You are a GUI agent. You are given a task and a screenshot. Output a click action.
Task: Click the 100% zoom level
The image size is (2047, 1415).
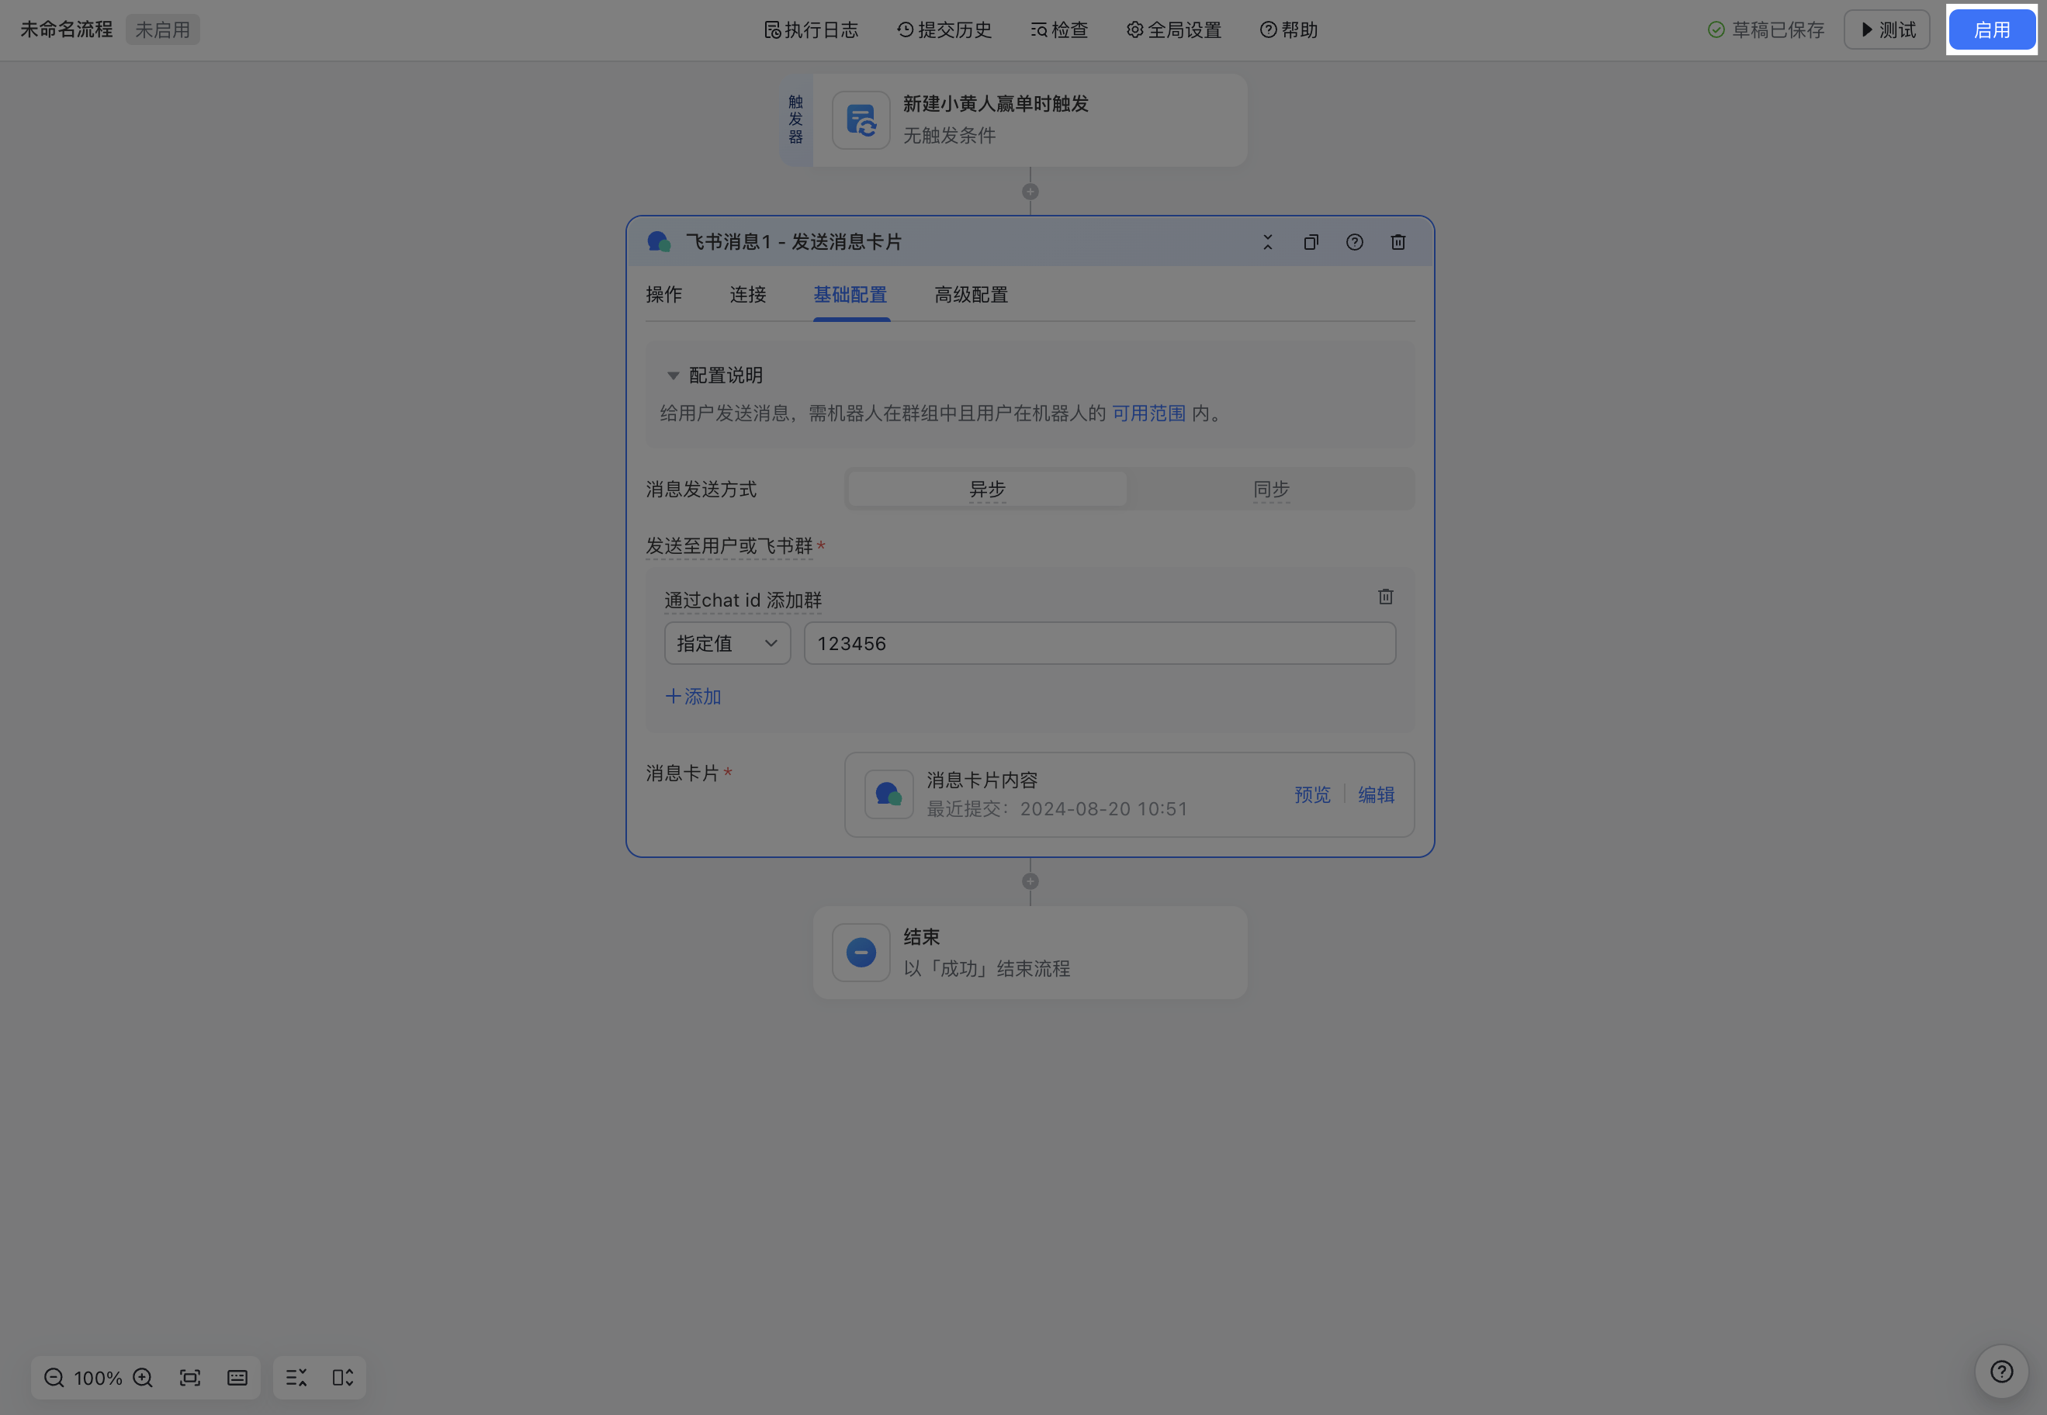click(98, 1379)
